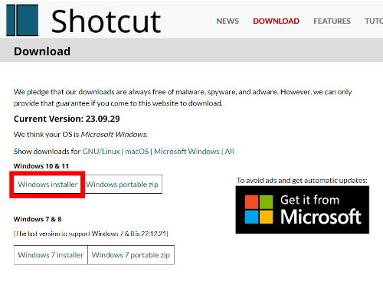Click the Windows 7 & 8 heading

coord(38,219)
